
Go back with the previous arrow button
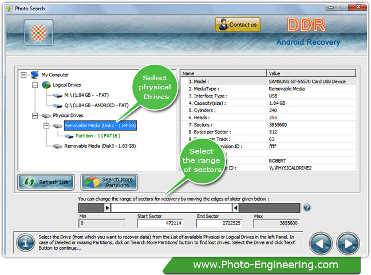321,243
